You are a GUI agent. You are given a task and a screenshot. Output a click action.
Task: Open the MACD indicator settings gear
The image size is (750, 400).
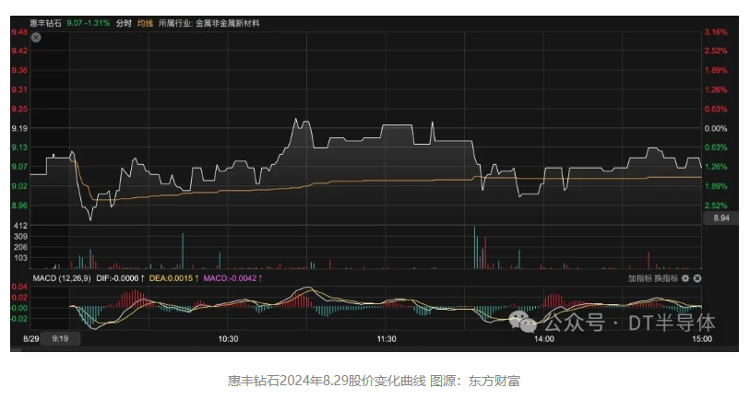coord(685,278)
